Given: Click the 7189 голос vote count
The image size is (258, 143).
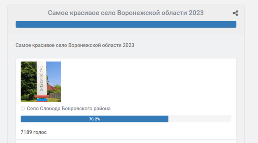Looking at the screenshot, I should click(x=34, y=132).
